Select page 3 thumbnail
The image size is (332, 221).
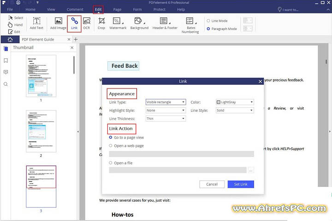(x=41, y=186)
